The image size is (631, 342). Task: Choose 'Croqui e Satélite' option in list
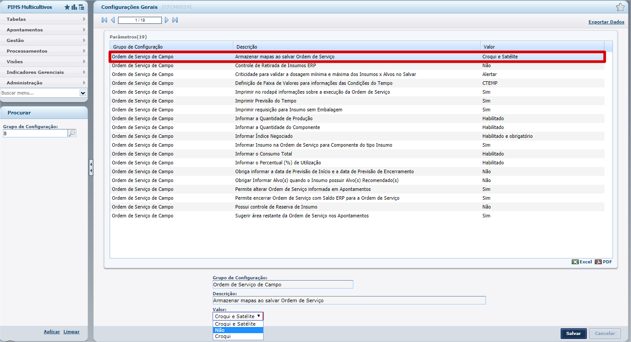point(238,324)
